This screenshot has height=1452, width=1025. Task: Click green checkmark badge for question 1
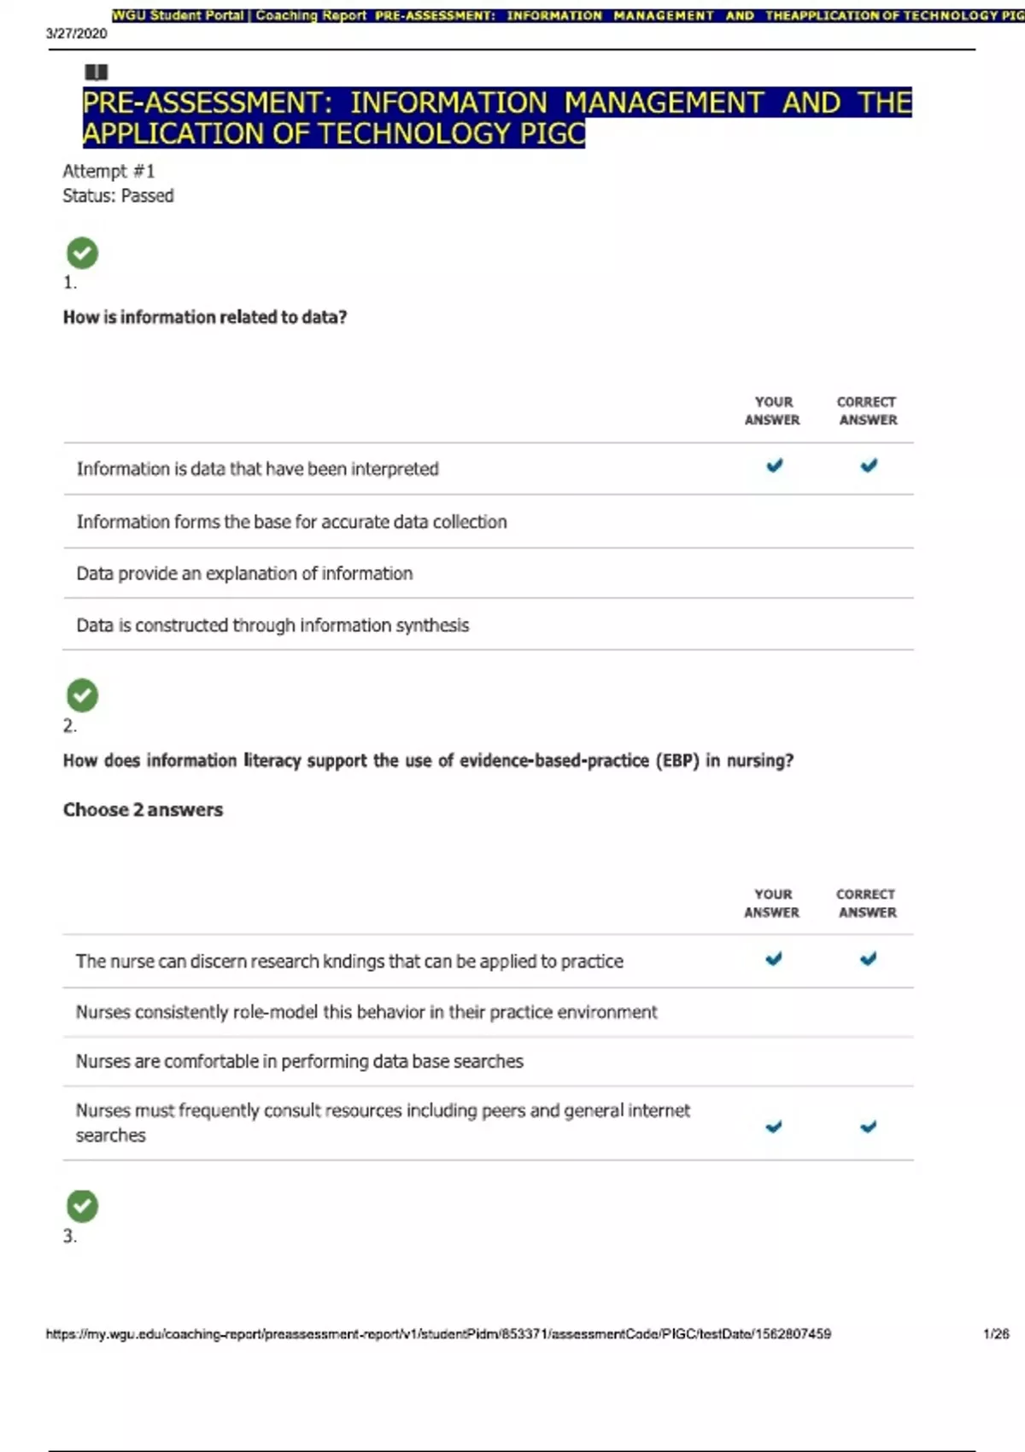point(82,253)
